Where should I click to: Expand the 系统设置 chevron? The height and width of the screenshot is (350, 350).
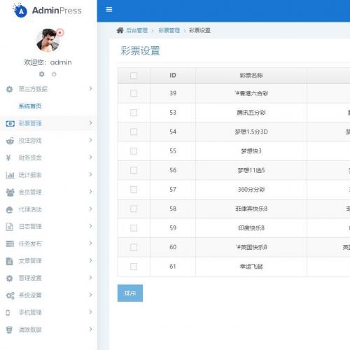tap(91, 295)
